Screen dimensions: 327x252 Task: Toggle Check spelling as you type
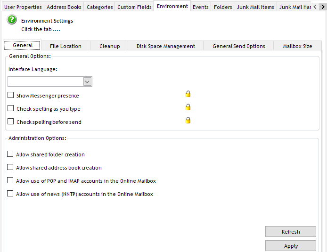coord(11,108)
